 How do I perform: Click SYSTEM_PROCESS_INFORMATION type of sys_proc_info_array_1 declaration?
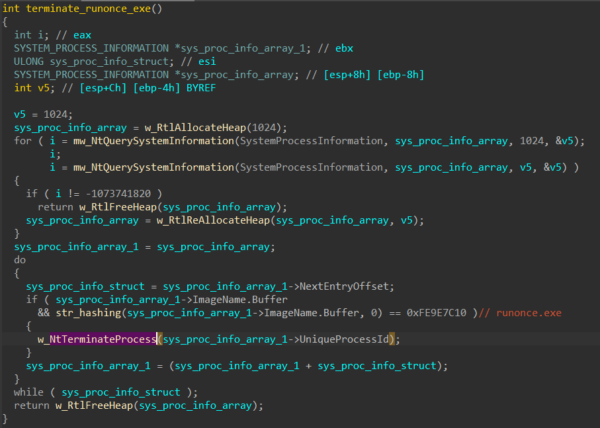91,48
